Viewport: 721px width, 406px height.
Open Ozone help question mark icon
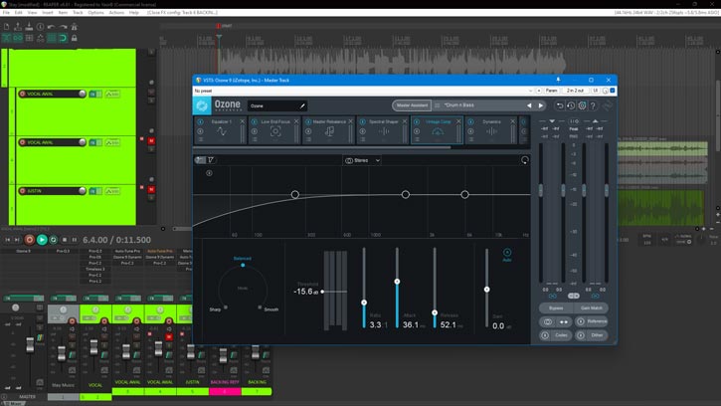(593, 105)
